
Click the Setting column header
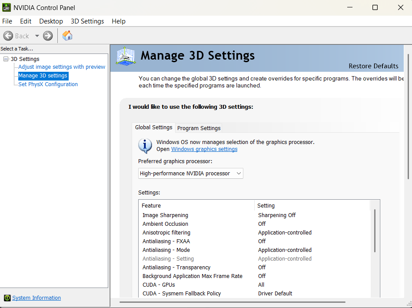click(312, 205)
